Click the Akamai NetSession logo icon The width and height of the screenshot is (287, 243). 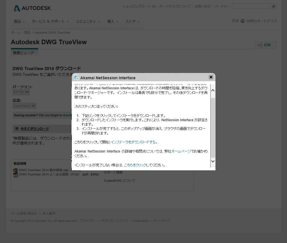pos(76,78)
